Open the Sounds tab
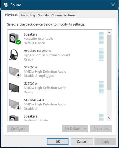 coord(43,15)
